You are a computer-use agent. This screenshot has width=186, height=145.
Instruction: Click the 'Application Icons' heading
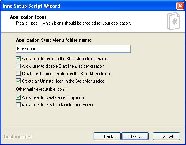[28, 17]
